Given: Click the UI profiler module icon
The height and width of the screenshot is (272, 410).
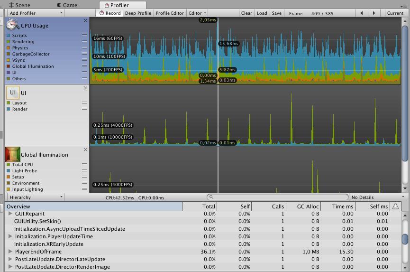Looking at the screenshot, I should click(12, 93).
